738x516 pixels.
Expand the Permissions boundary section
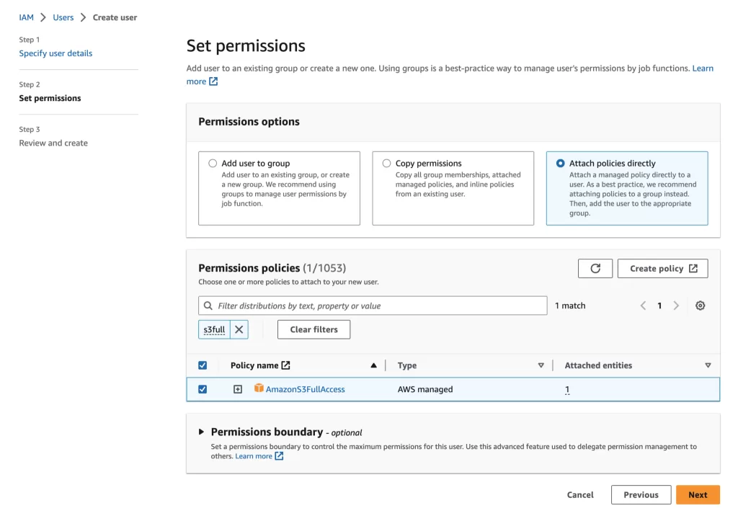pyautogui.click(x=200, y=431)
